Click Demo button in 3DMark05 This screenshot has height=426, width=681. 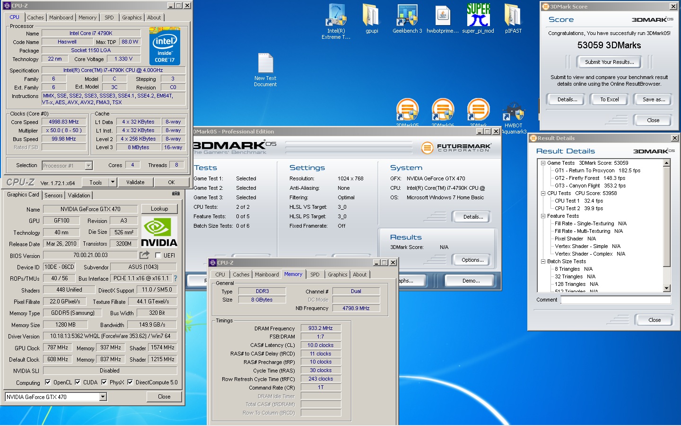coord(471,281)
